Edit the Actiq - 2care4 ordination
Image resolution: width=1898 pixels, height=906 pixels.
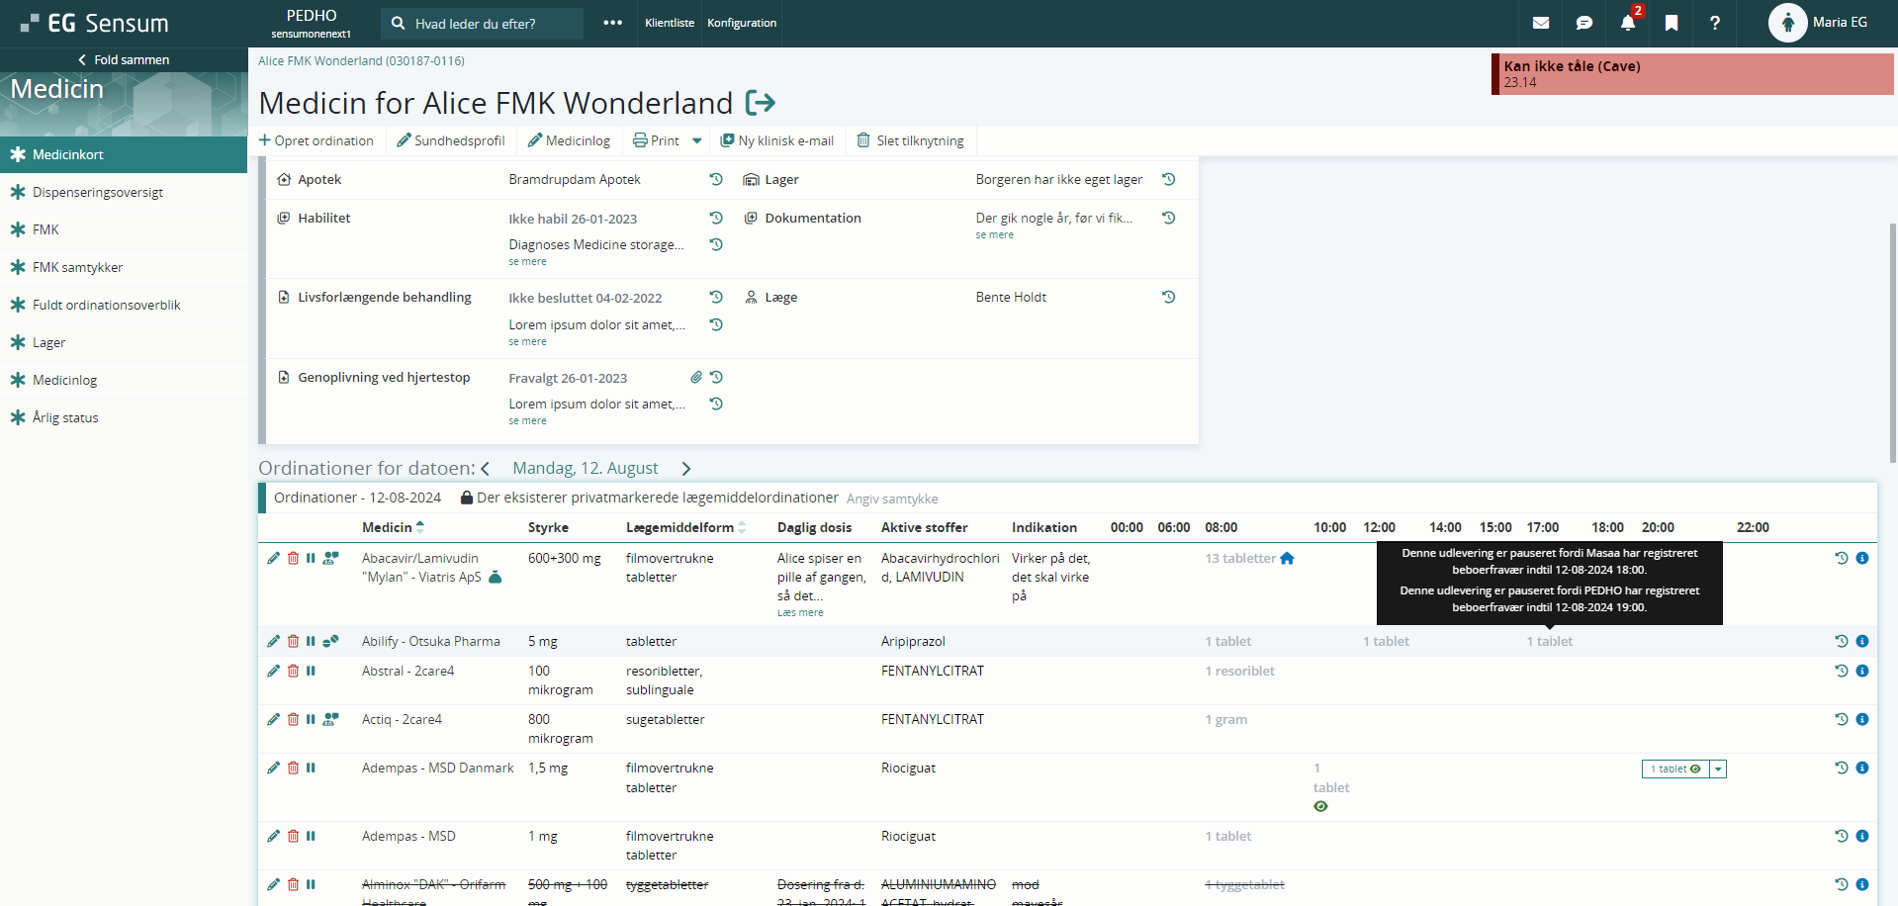(x=274, y=719)
